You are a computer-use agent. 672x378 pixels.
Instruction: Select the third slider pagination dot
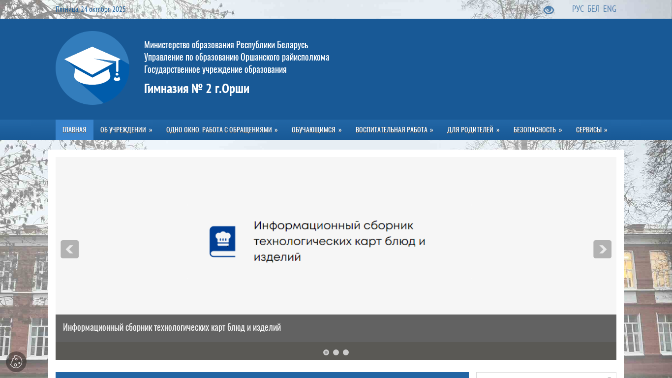(346, 352)
